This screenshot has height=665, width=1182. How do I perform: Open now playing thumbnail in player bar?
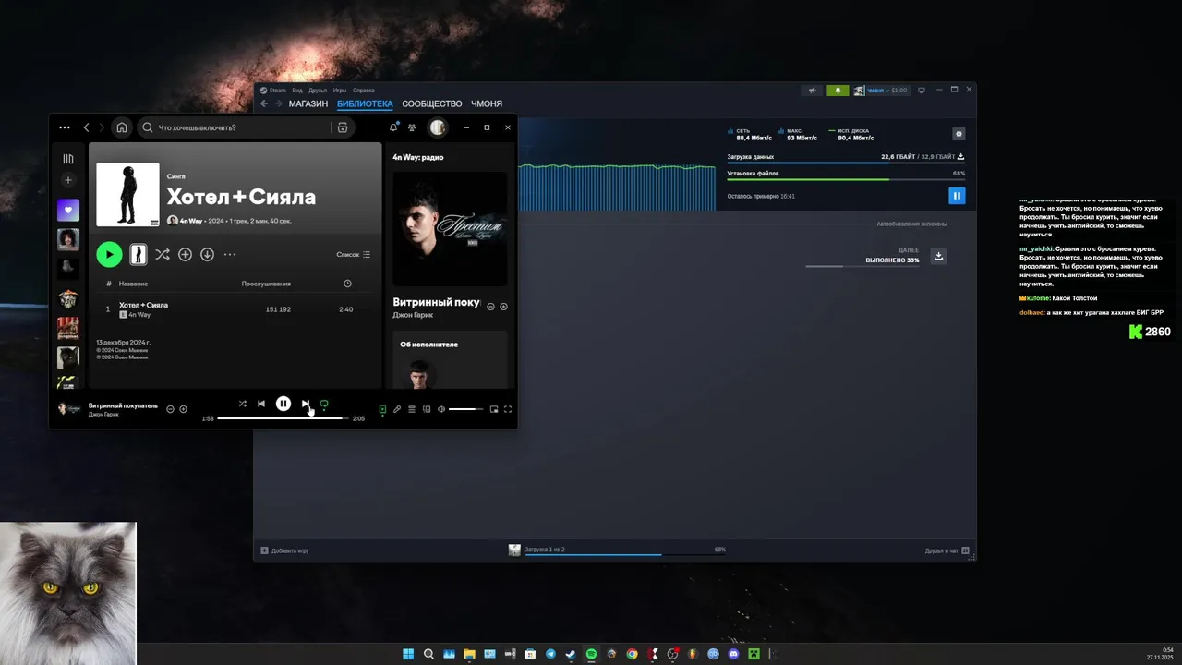click(x=69, y=408)
